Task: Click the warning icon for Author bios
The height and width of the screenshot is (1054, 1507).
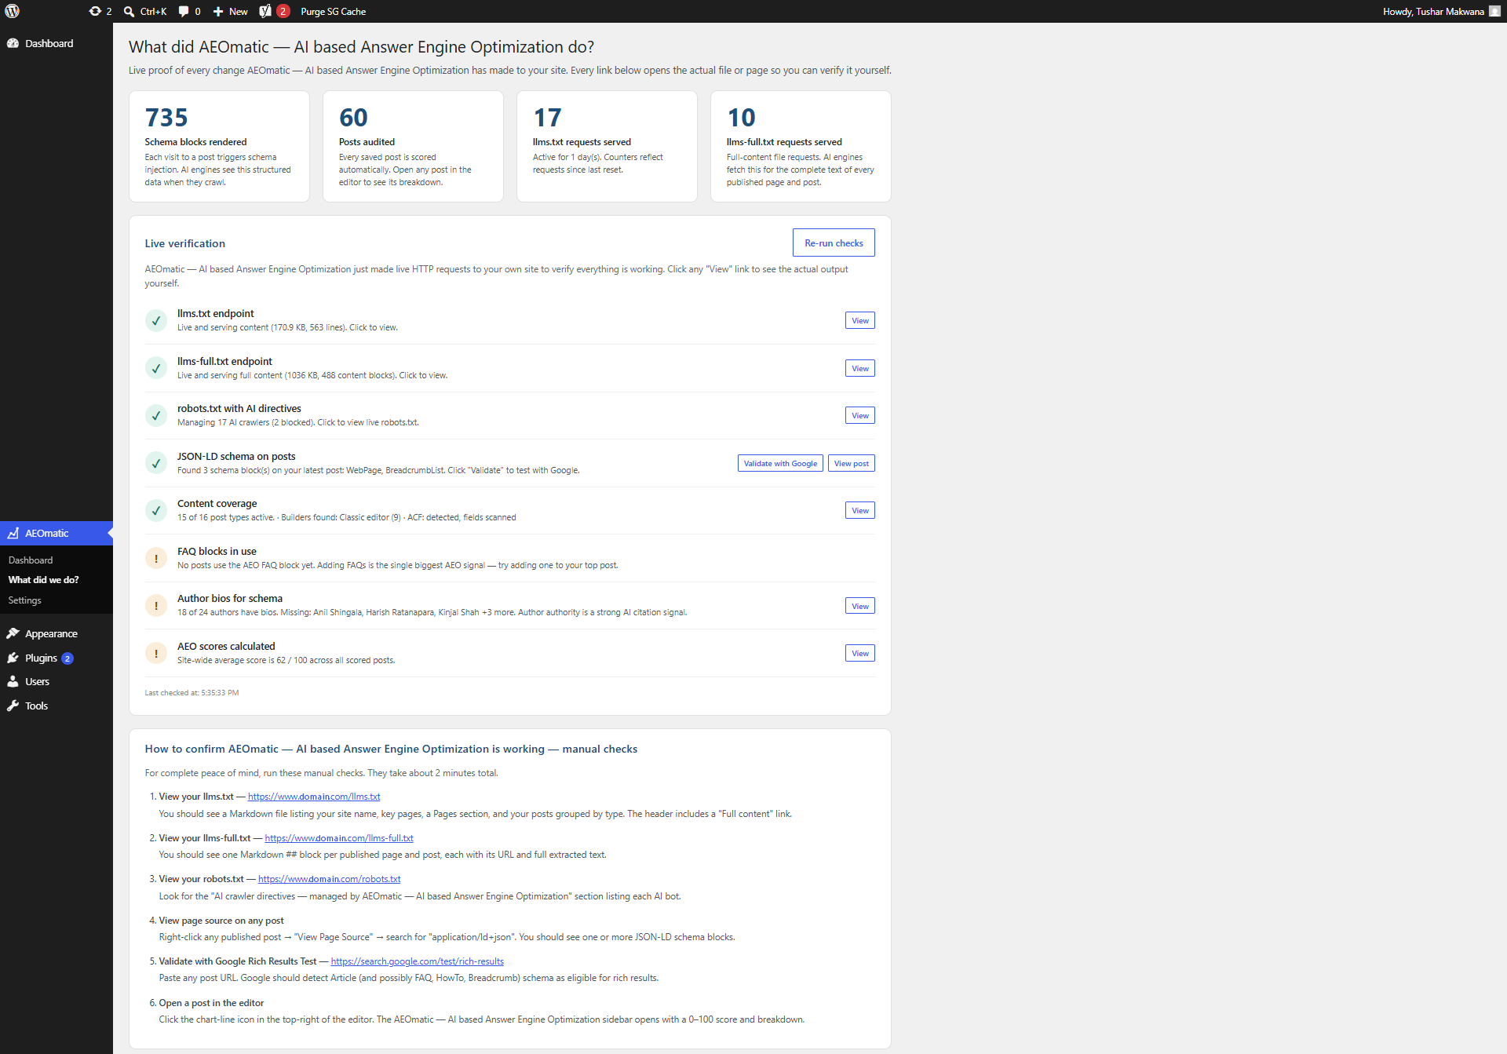Action: pos(156,605)
